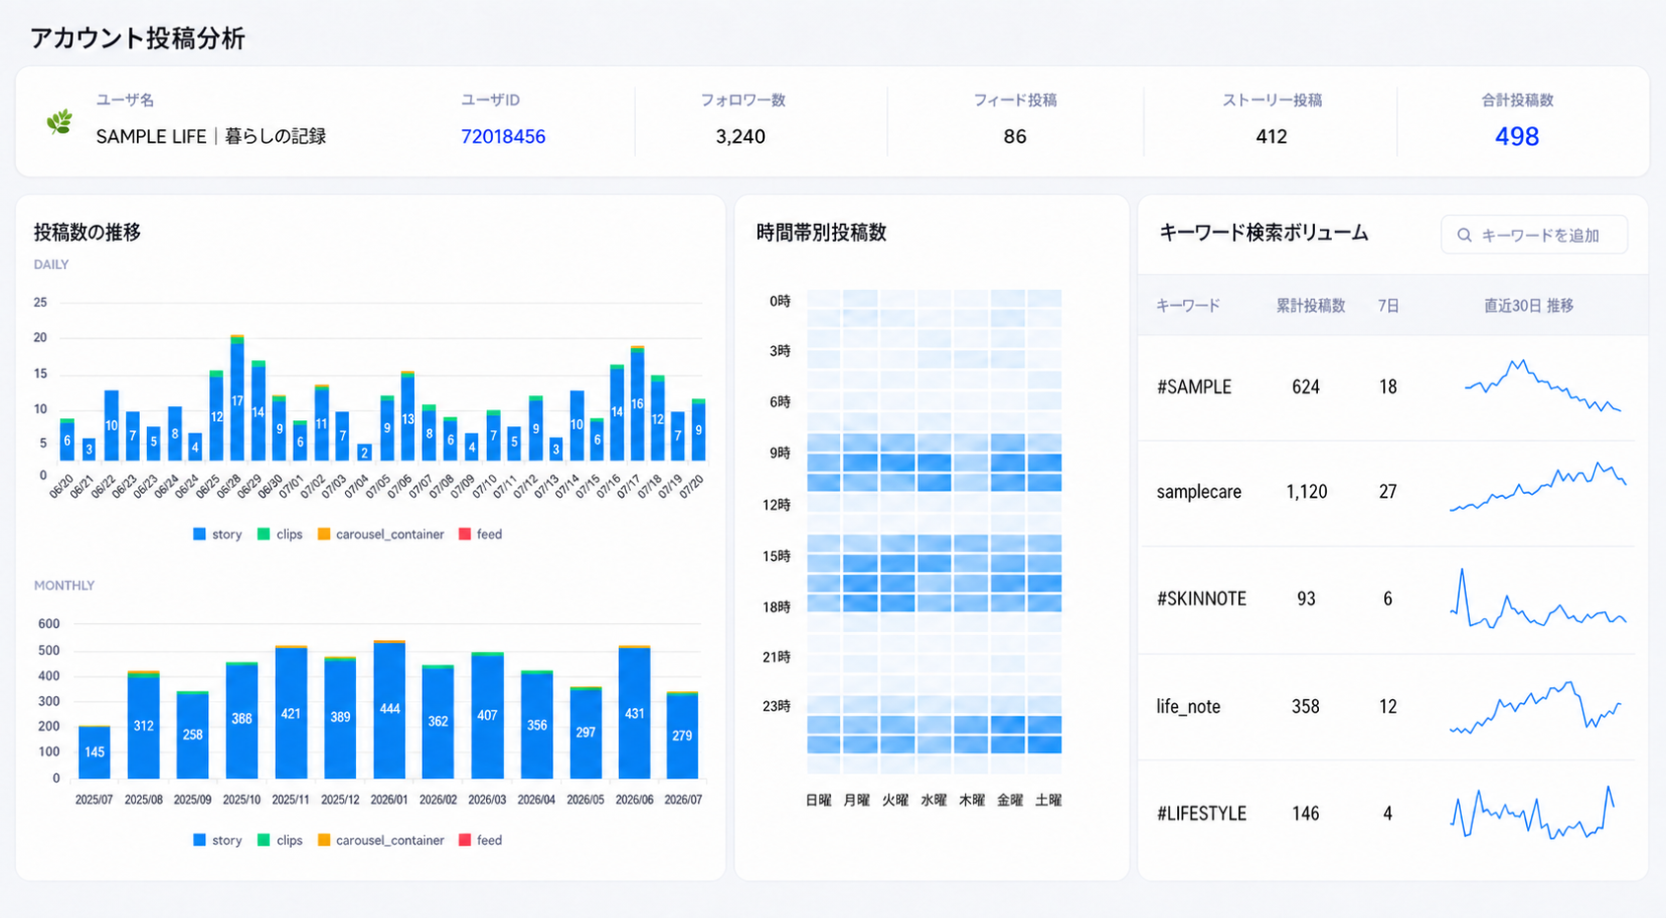Viewport: 1666px width, 918px height.
Task: Toggle clips series in the monthly chart legend
Action: 280,840
